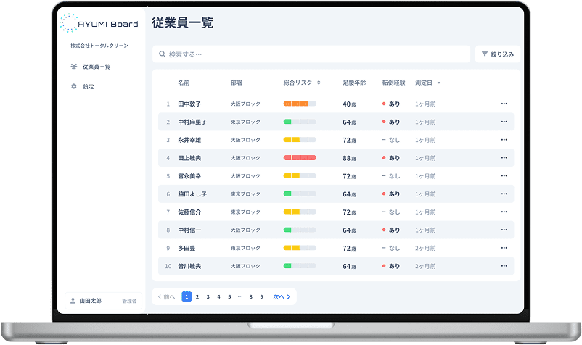Open three-dot menu for 皆川敏夫
Viewport: 582px width, 345px height.
(x=504, y=266)
